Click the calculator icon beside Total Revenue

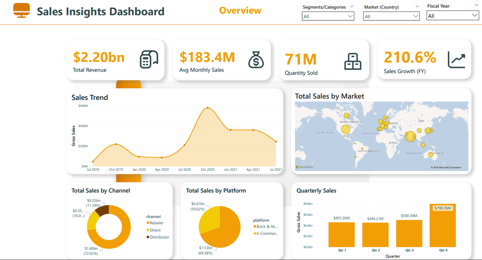tap(149, 59)
